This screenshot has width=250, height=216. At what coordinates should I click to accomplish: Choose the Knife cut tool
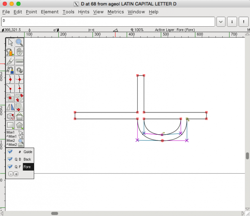10,61
